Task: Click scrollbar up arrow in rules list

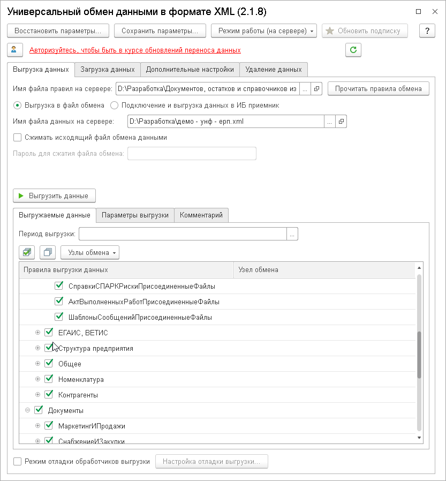Action: (x=419, y=268)
